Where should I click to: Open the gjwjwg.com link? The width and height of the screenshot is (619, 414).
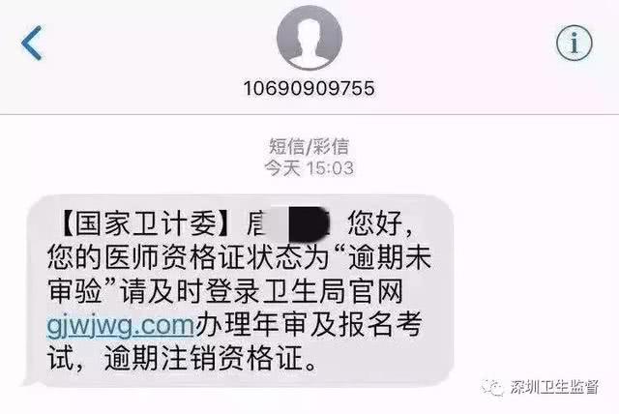[120, 325]
